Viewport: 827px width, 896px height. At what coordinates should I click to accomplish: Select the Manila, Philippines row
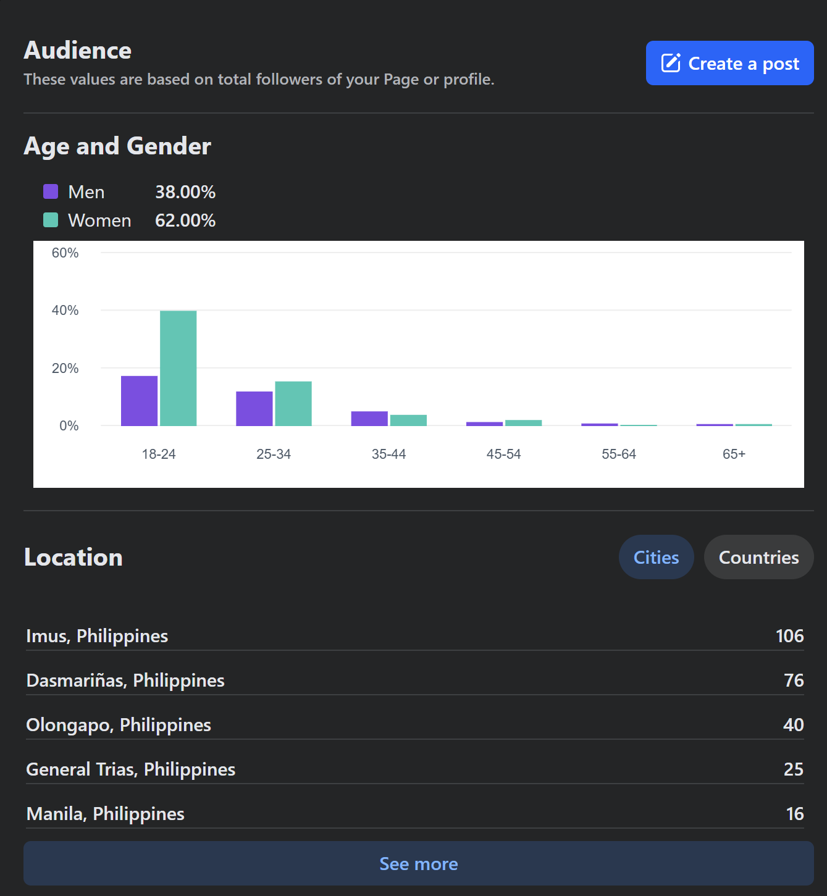coord(414,814)
